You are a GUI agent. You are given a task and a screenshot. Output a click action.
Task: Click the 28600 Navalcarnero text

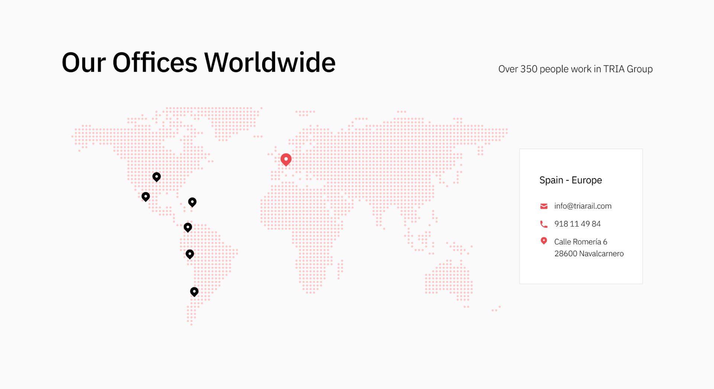(x=589, y=254)
